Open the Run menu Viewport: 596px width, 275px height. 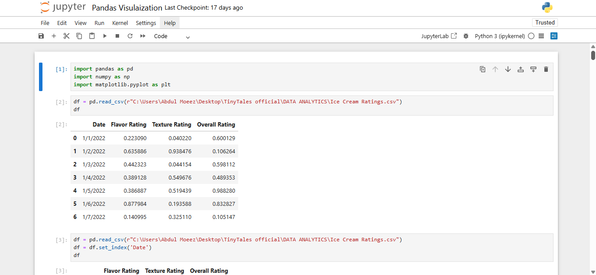point(99,23)
